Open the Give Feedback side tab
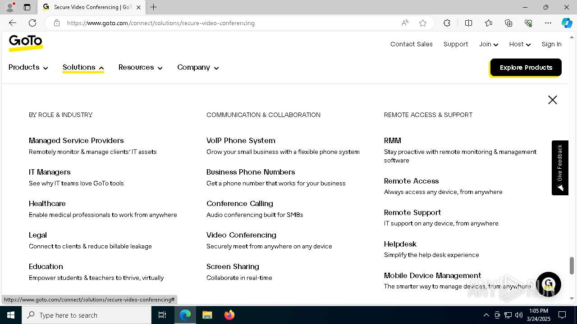 tap(560, 168)
